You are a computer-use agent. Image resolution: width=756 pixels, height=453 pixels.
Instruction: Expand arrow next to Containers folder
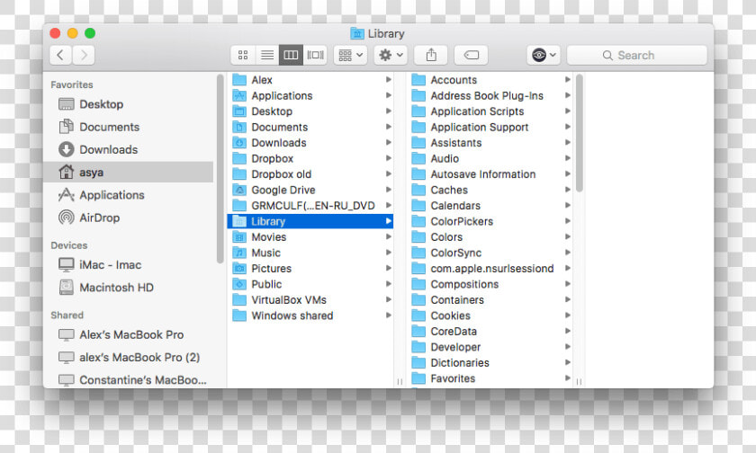click(568, 299)
